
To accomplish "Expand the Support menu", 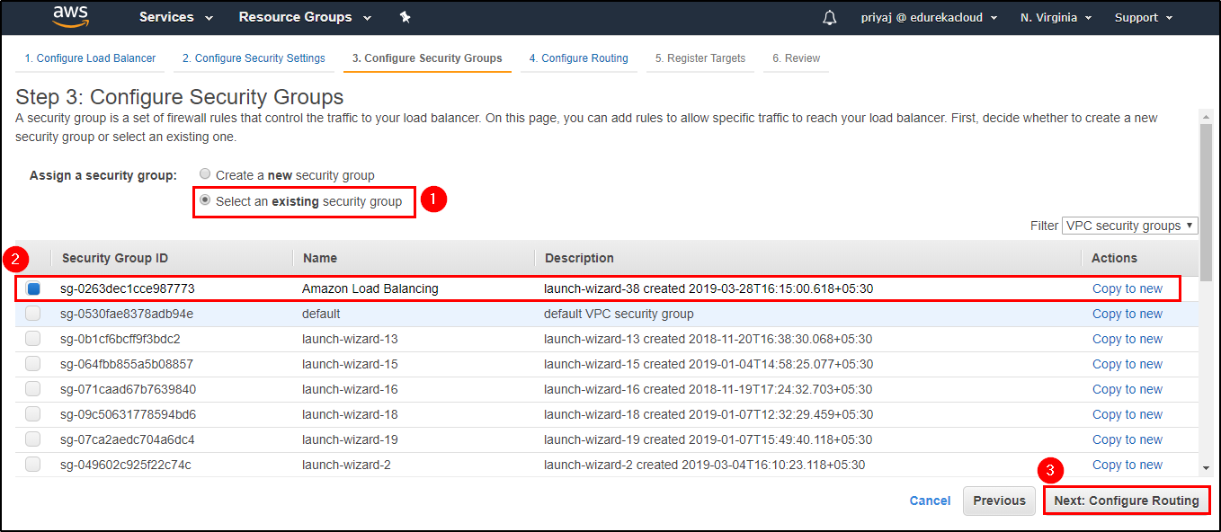I will coord(1143,16).
